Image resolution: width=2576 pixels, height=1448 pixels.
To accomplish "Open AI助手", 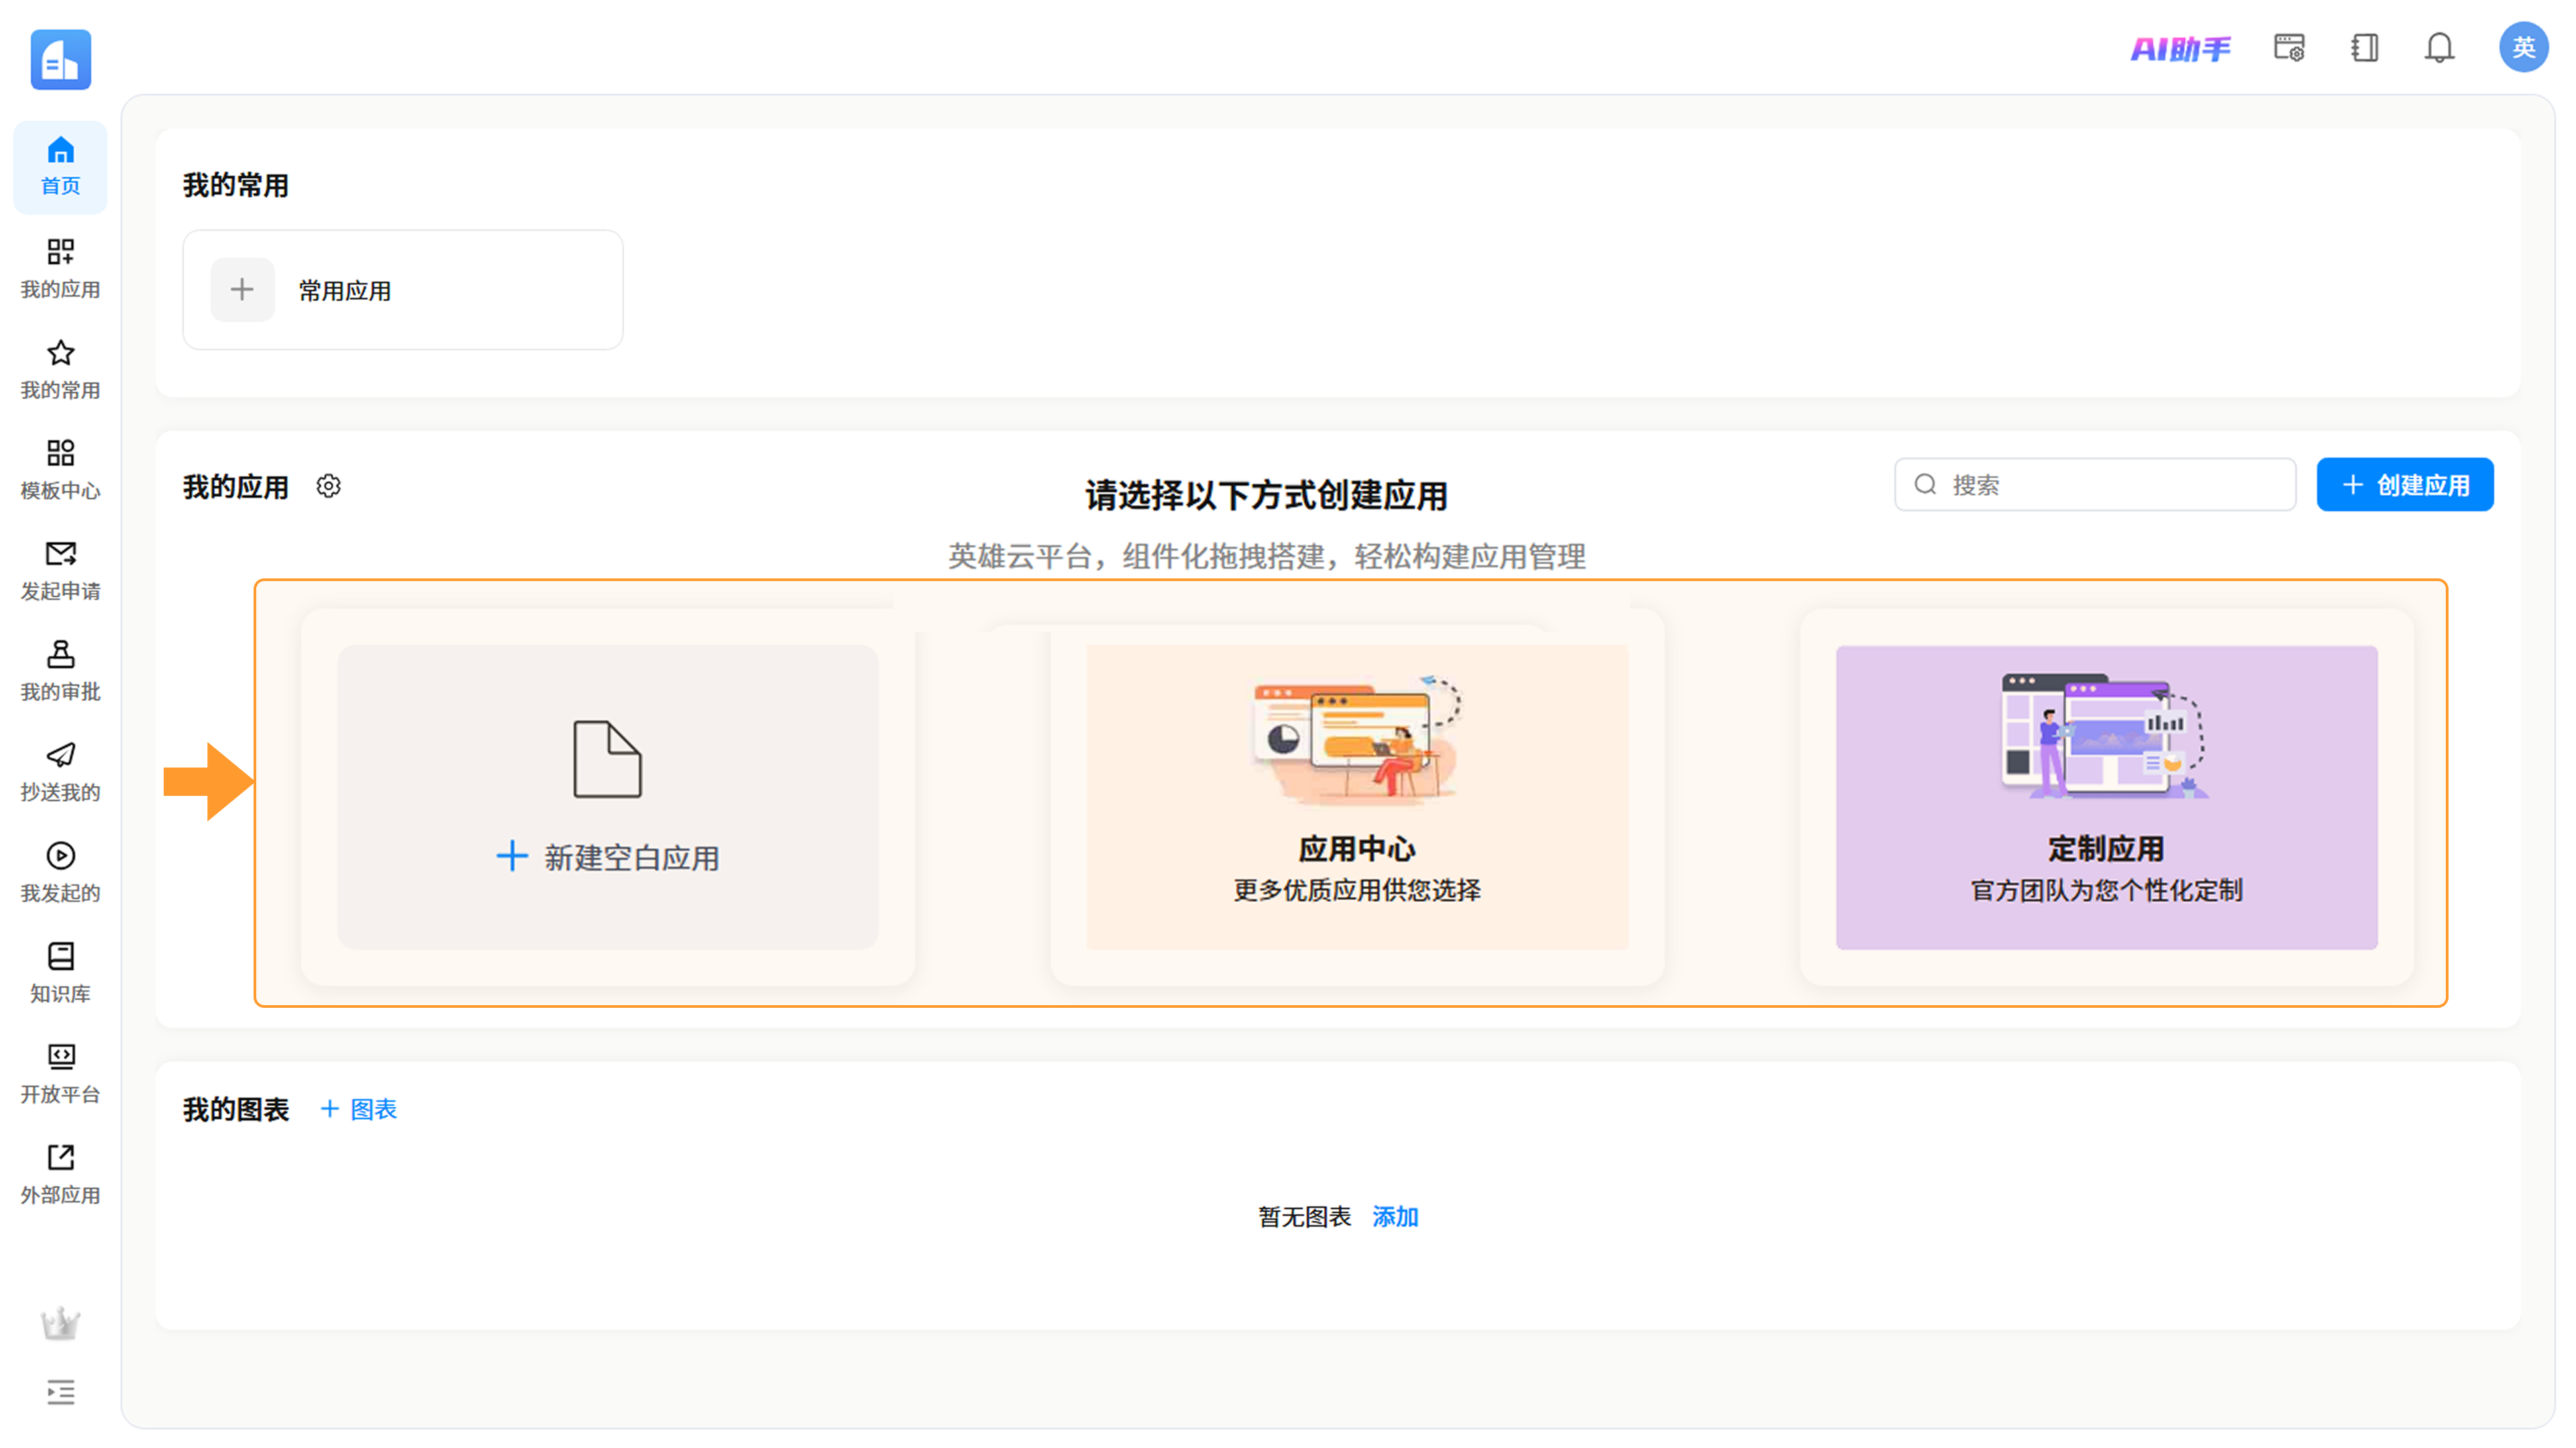I will 2180,48.
